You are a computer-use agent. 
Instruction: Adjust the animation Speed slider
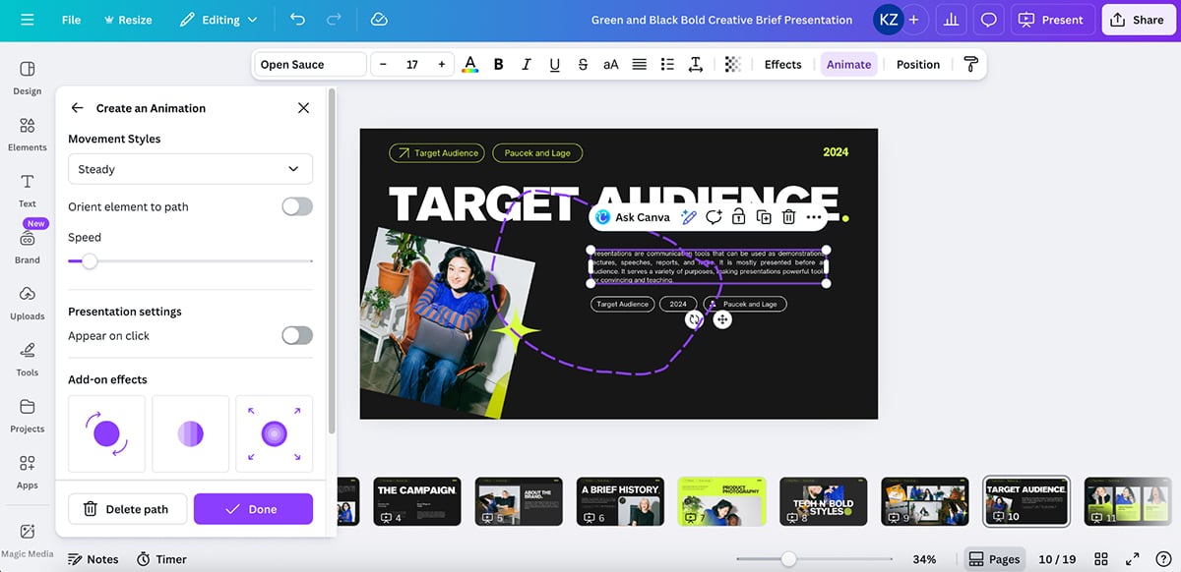click(89, 261)
